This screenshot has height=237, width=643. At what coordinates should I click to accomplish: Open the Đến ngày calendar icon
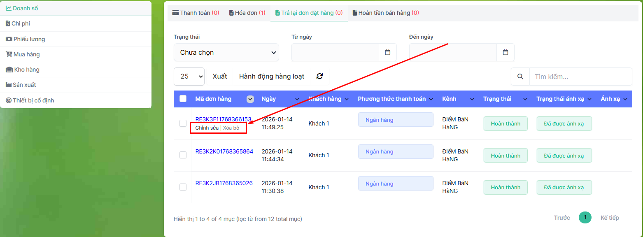click(x=506, y=52)
